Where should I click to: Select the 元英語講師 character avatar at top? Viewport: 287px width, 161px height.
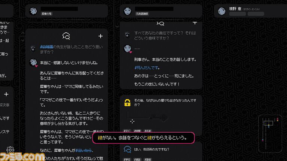tap(127, 11)
